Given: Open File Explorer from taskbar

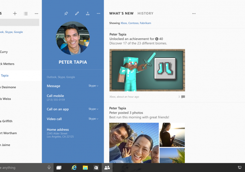Looking at the screenshot, I should [x=85, y=168].
